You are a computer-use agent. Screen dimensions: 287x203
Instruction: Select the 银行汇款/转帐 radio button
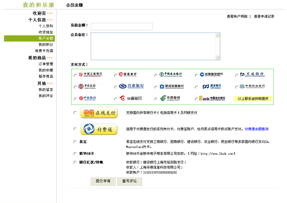[75, 162]
